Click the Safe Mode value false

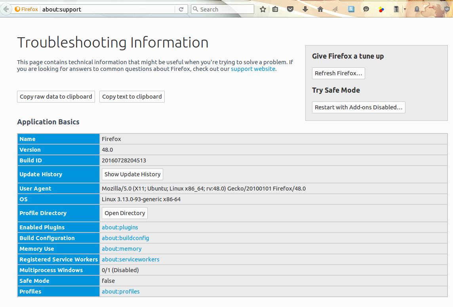(108, 281)
